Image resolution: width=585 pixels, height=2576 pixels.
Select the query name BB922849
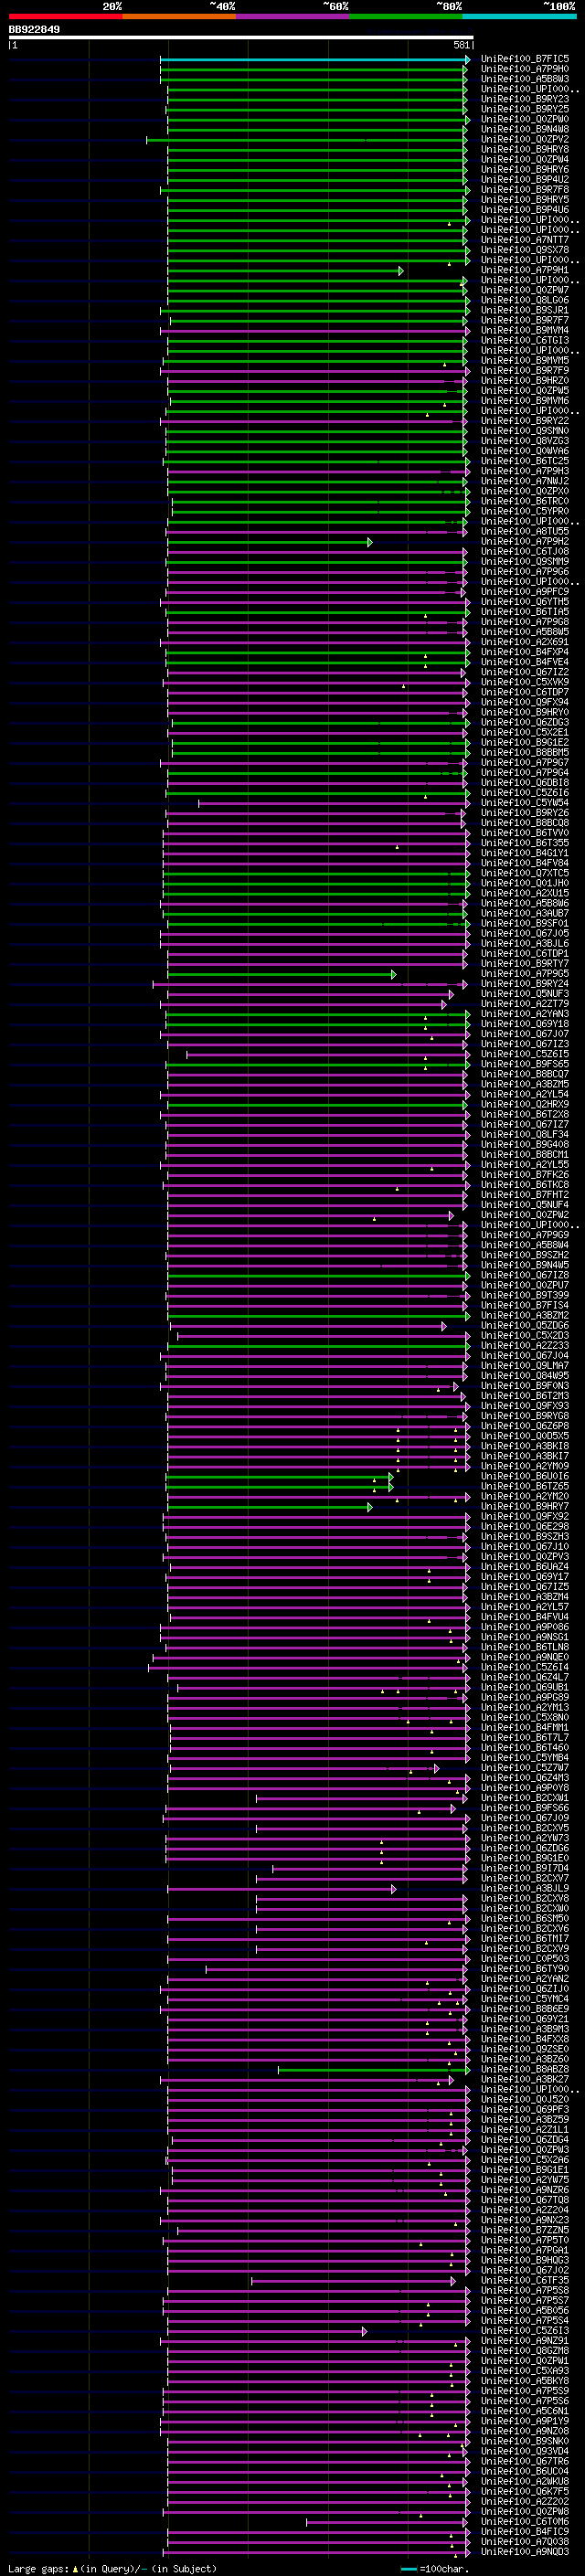coord(34,30)
